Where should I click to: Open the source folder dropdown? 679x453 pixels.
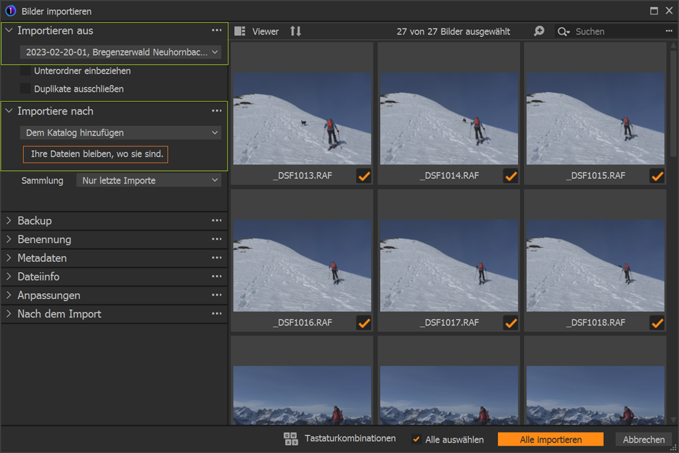coord(121,52)
